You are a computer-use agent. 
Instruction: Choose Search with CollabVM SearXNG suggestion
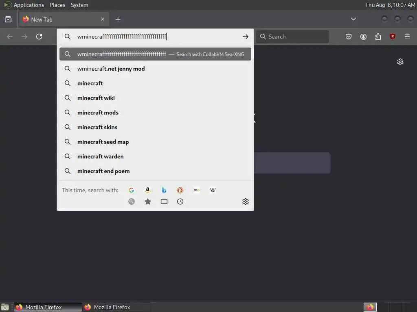tap(155, 54)
